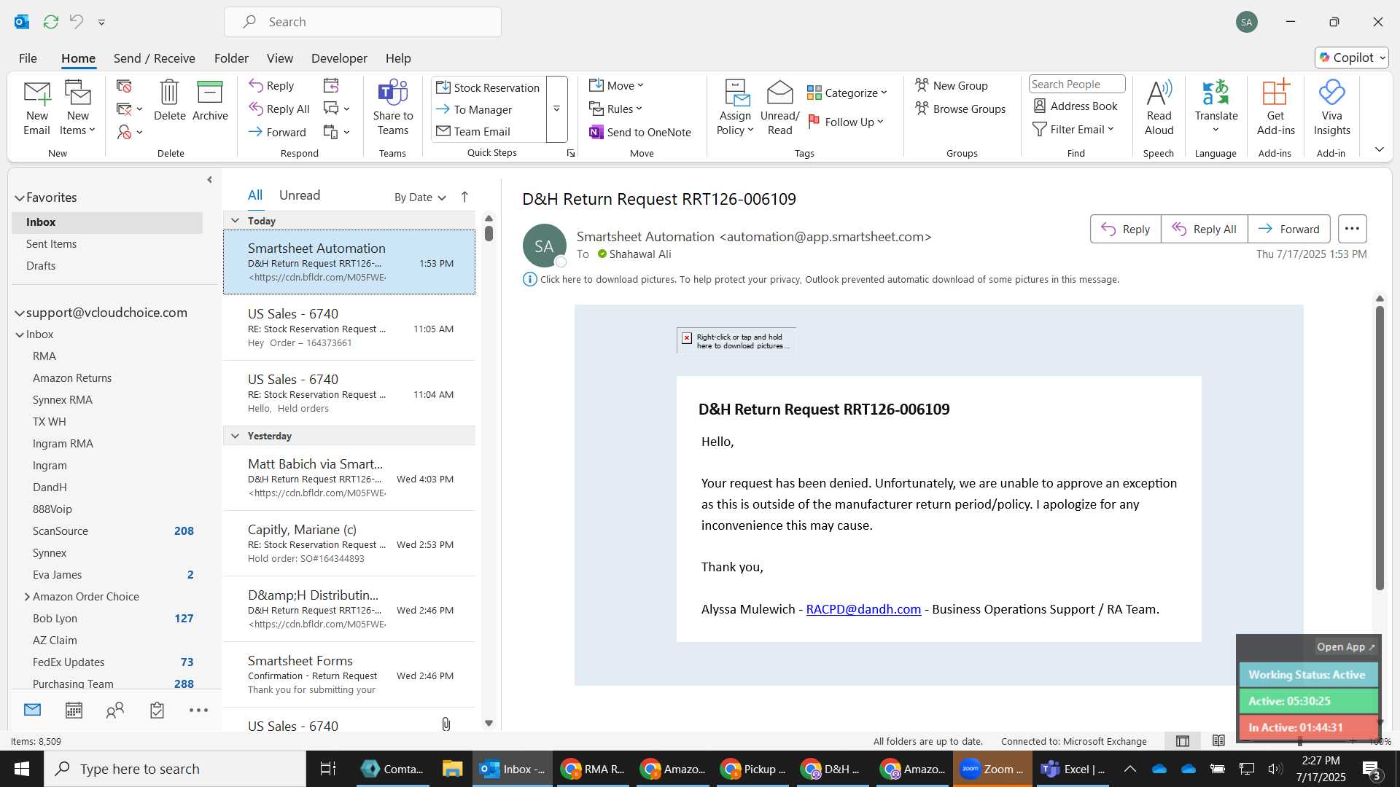Collapse the Yesterday group header
1400x787 pixels.
click(235, 435)
